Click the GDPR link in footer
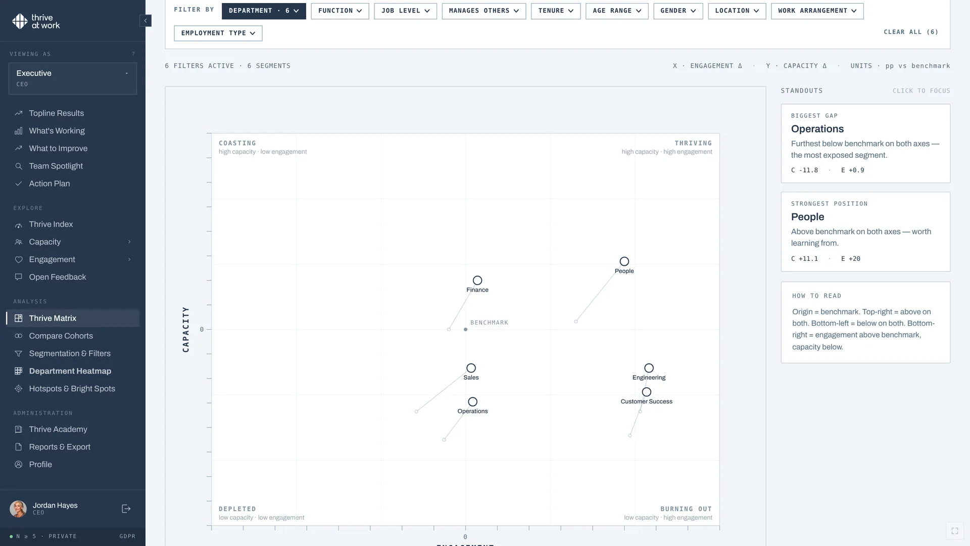Image resolution: width=970 pixels, height=546 pixels. (x=127, y=536)
